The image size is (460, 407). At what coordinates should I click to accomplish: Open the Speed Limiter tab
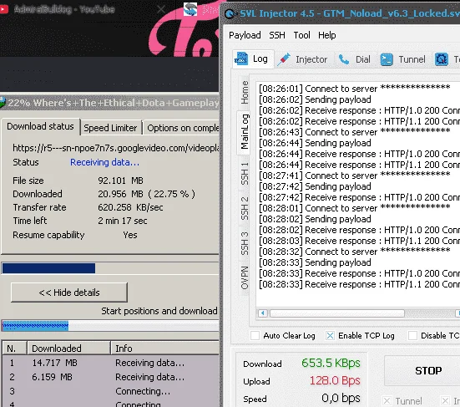[x=110, y=128]
